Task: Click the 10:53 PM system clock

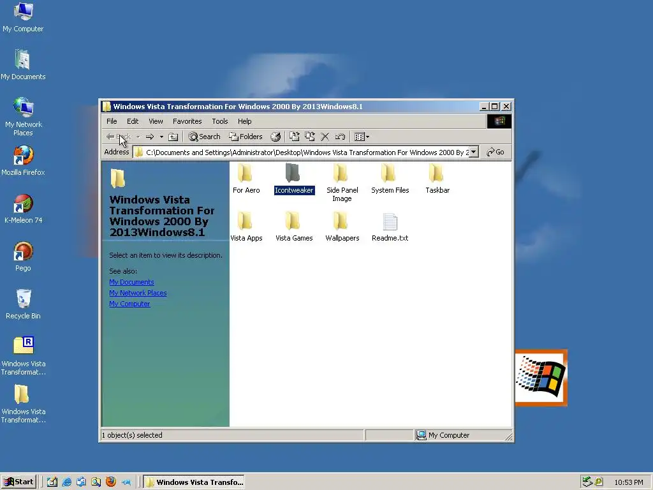Action: (x=628, y=482)
